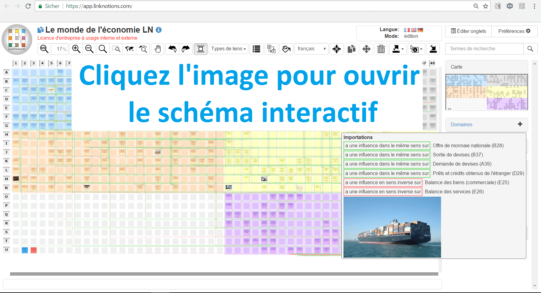Click the X-Y matrix swap icon
Screen dimensions: 541x293
click(x=271, y=49)
